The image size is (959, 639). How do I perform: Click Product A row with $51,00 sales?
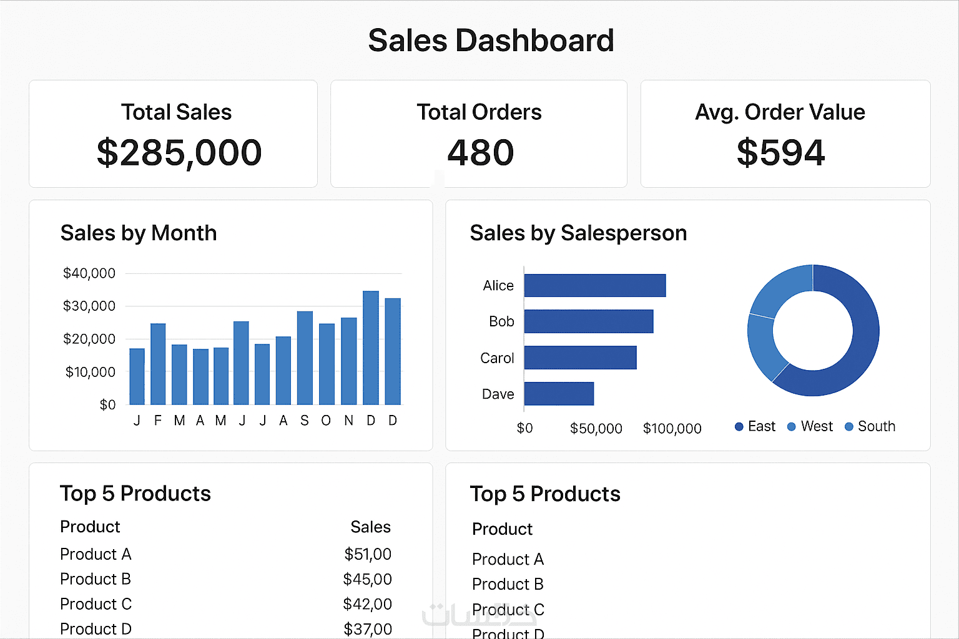[225, 554]
